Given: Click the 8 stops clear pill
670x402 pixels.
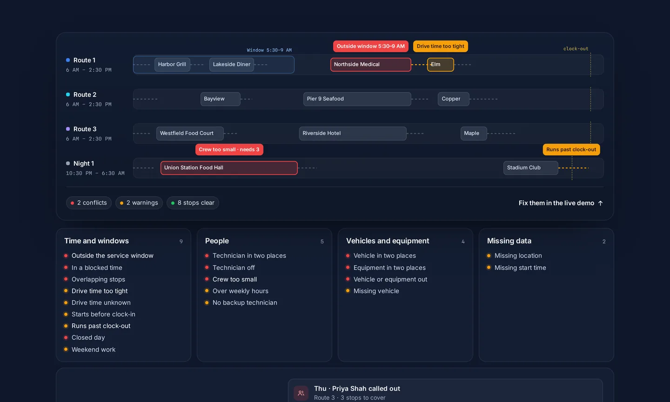Looking at the screenshot, I should click(193, 203).
